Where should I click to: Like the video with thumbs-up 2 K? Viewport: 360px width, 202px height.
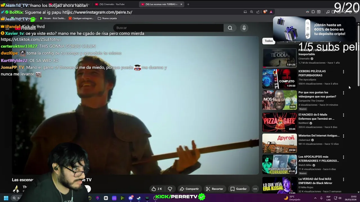157,189
